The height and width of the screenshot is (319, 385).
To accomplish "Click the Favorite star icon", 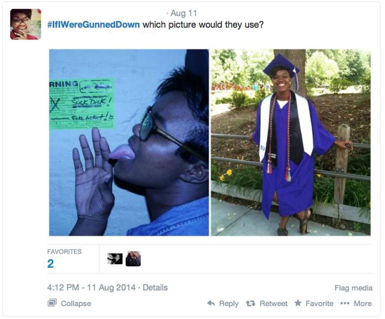I will point(298,303).
